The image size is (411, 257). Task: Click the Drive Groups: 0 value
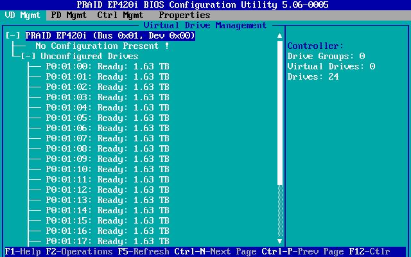[326, 56]
